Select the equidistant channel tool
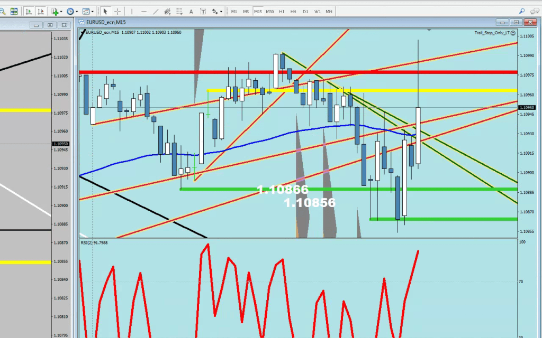 tap(168, 11)
